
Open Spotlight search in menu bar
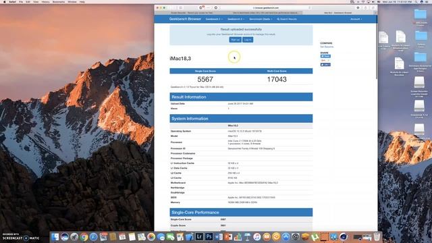[416, 1]
